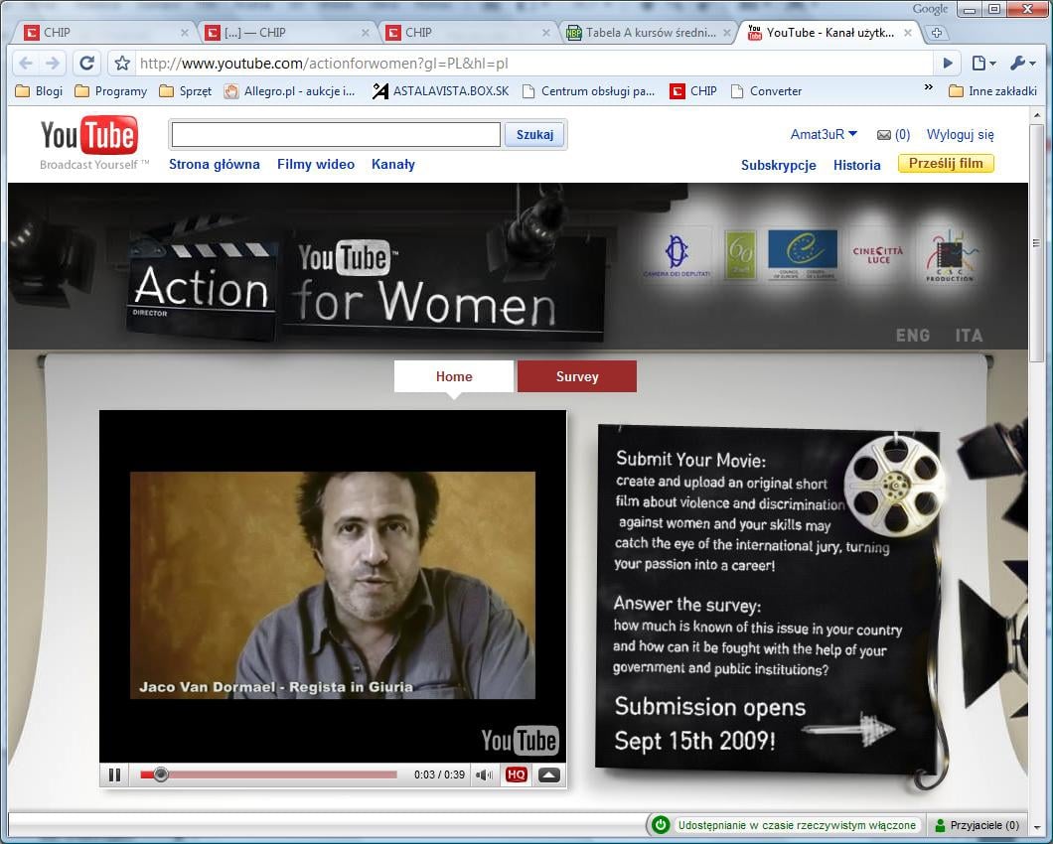Click the Szukaj search button

point(534,134)
